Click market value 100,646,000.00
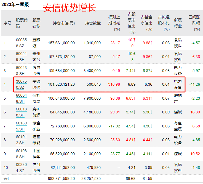The image size is (203, 184). (61, 98)
